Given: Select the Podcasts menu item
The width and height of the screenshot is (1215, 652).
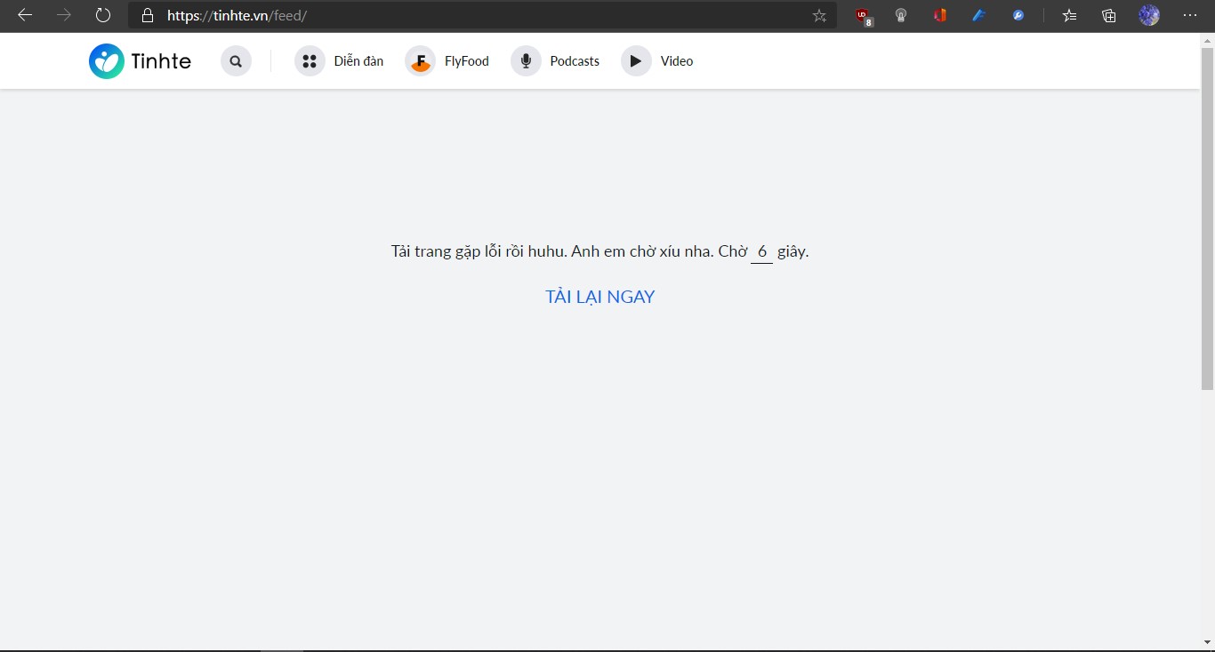Looking at the screenshot, I should click(x=575, y=61).
